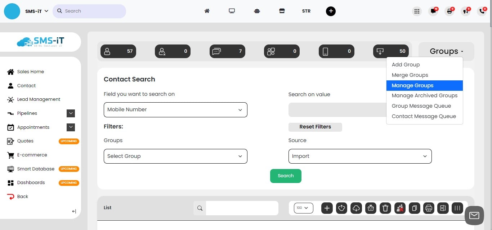Click the add contact plus icon
Image resolution: width=492 pixels, height=230 pixels.
pyautogui.click(x=327, y=208)
